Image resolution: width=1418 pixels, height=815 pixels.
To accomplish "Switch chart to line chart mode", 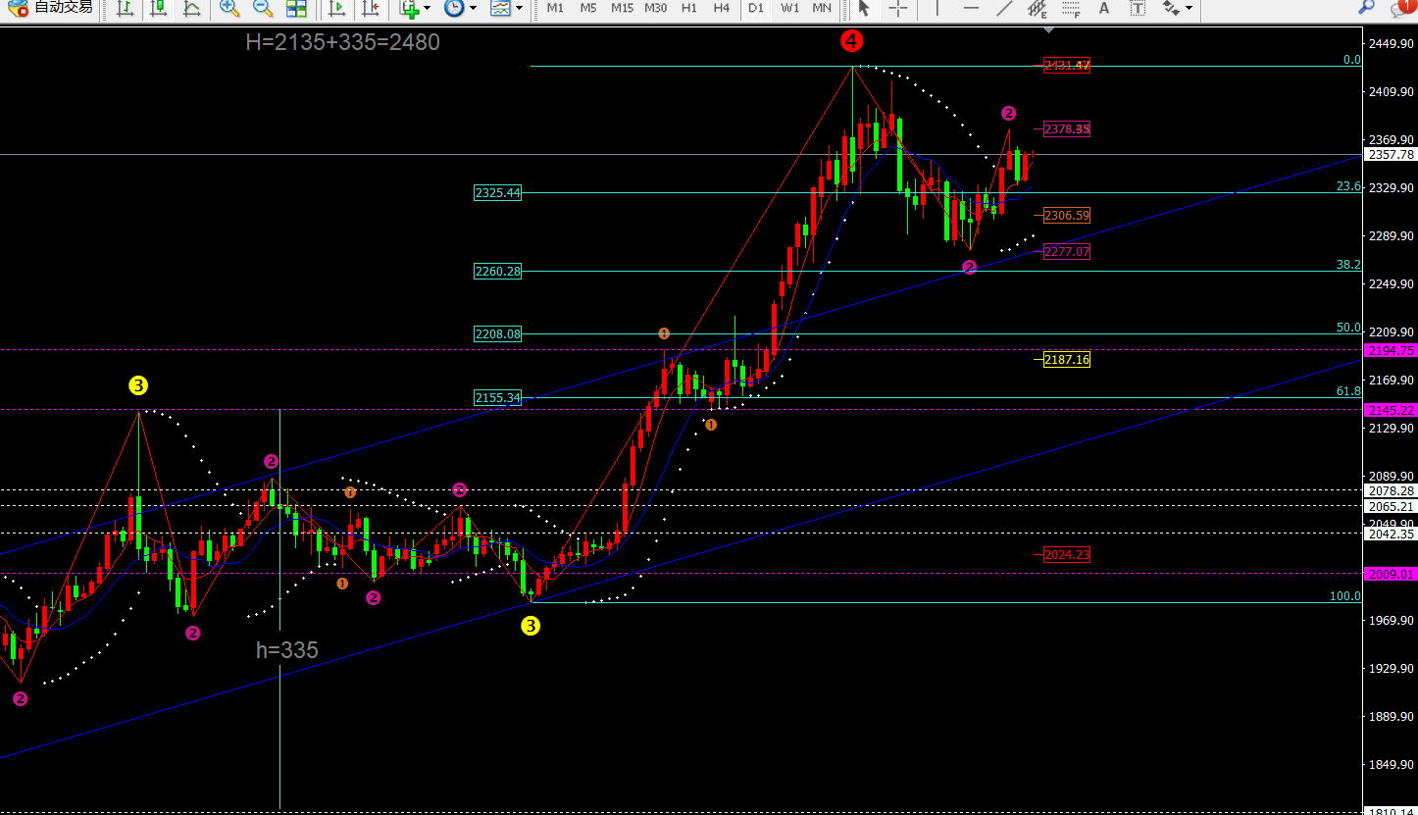I will [192, 9].
